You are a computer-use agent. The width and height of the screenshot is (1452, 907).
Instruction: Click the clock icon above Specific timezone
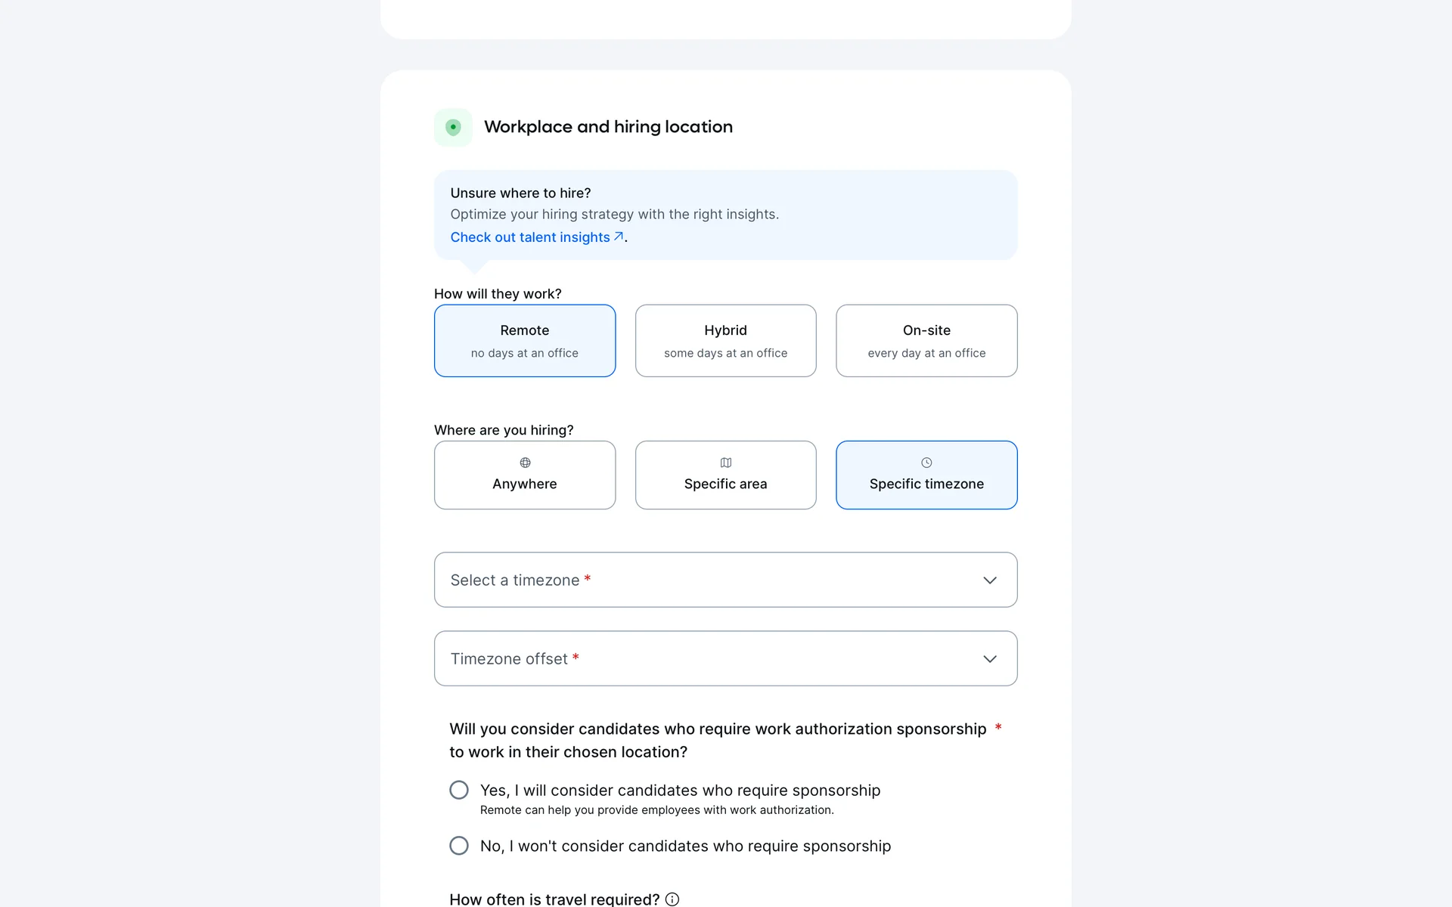(926, 463)
